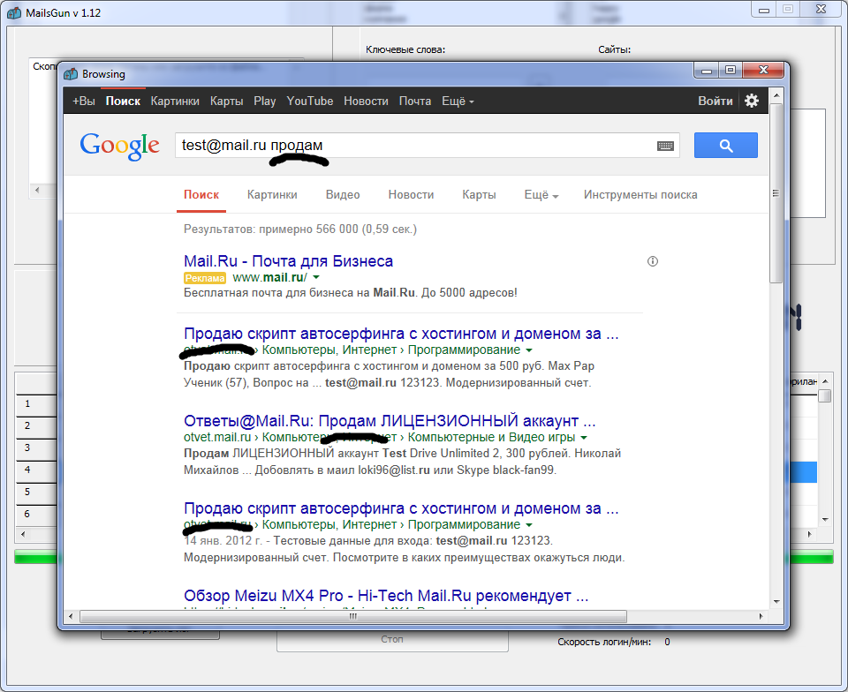Click the Скорость логин/мин value
The width and height of the screenshot is (848, 692).
point(667,643)
